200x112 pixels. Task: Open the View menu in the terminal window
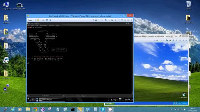point(37,25)
